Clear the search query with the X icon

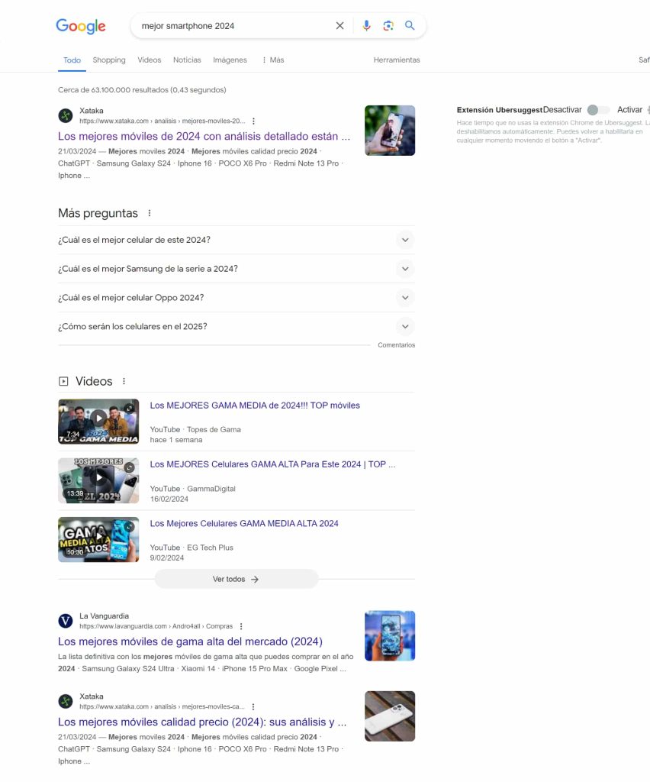pyautogui.click(x=339, y=25)
